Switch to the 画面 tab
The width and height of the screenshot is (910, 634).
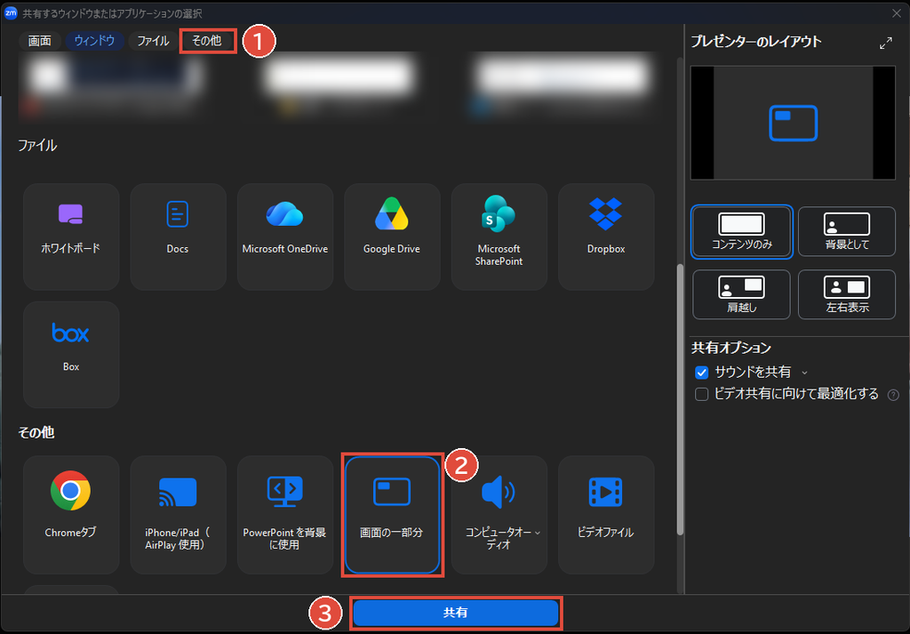(x=39, y=41)
